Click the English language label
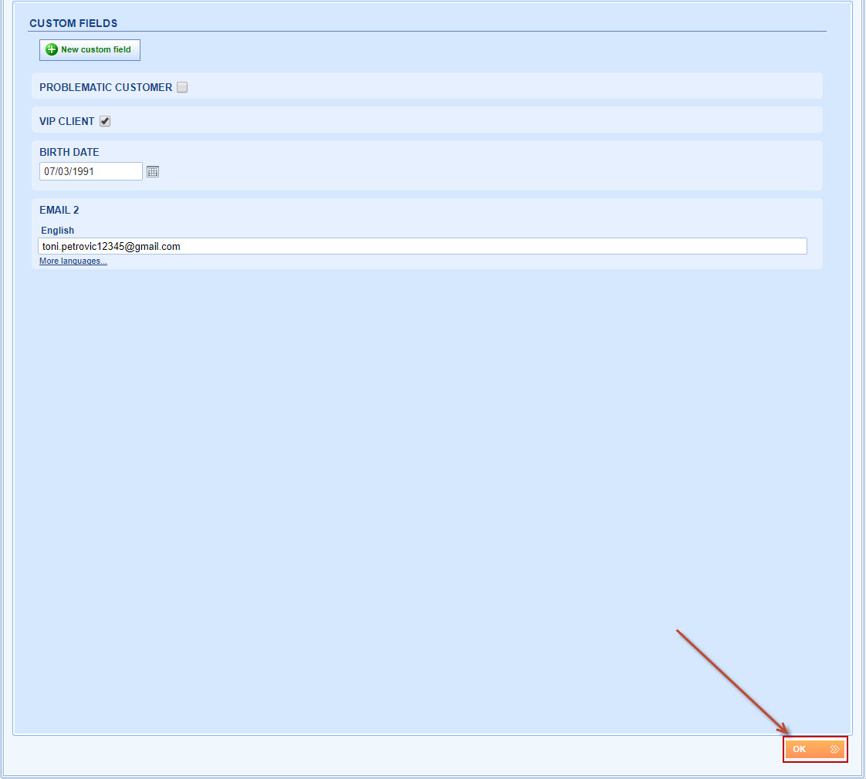This screenshot has width=866, height=779. (x=57, y=230)
